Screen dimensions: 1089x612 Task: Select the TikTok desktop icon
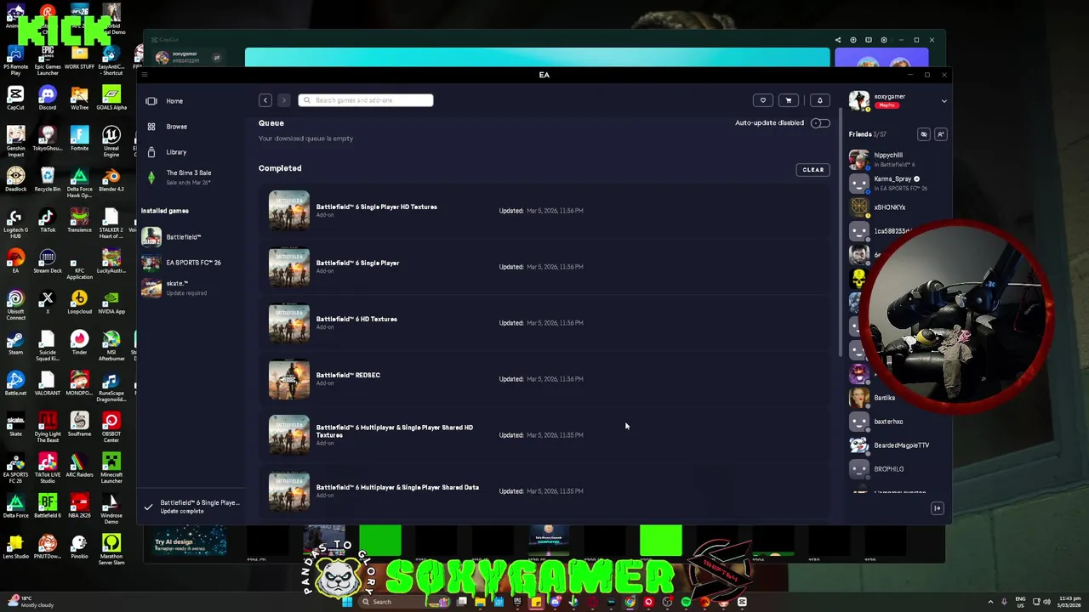pos(48,219)
